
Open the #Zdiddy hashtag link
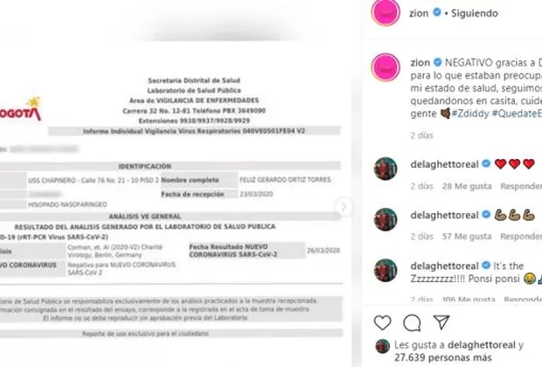470,114
